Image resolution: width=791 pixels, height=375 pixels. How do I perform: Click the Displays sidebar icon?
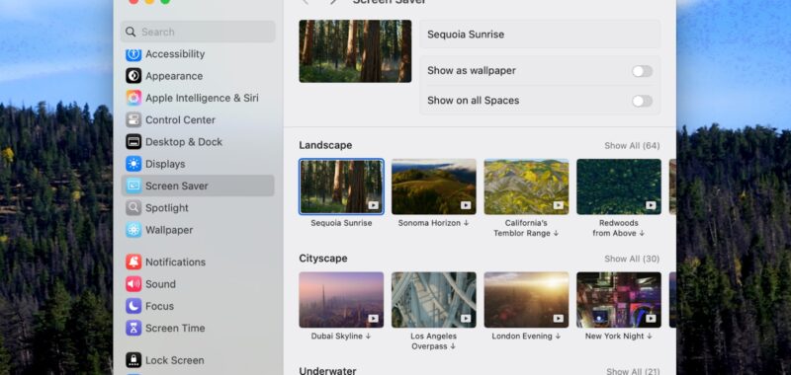pos(133,164)
